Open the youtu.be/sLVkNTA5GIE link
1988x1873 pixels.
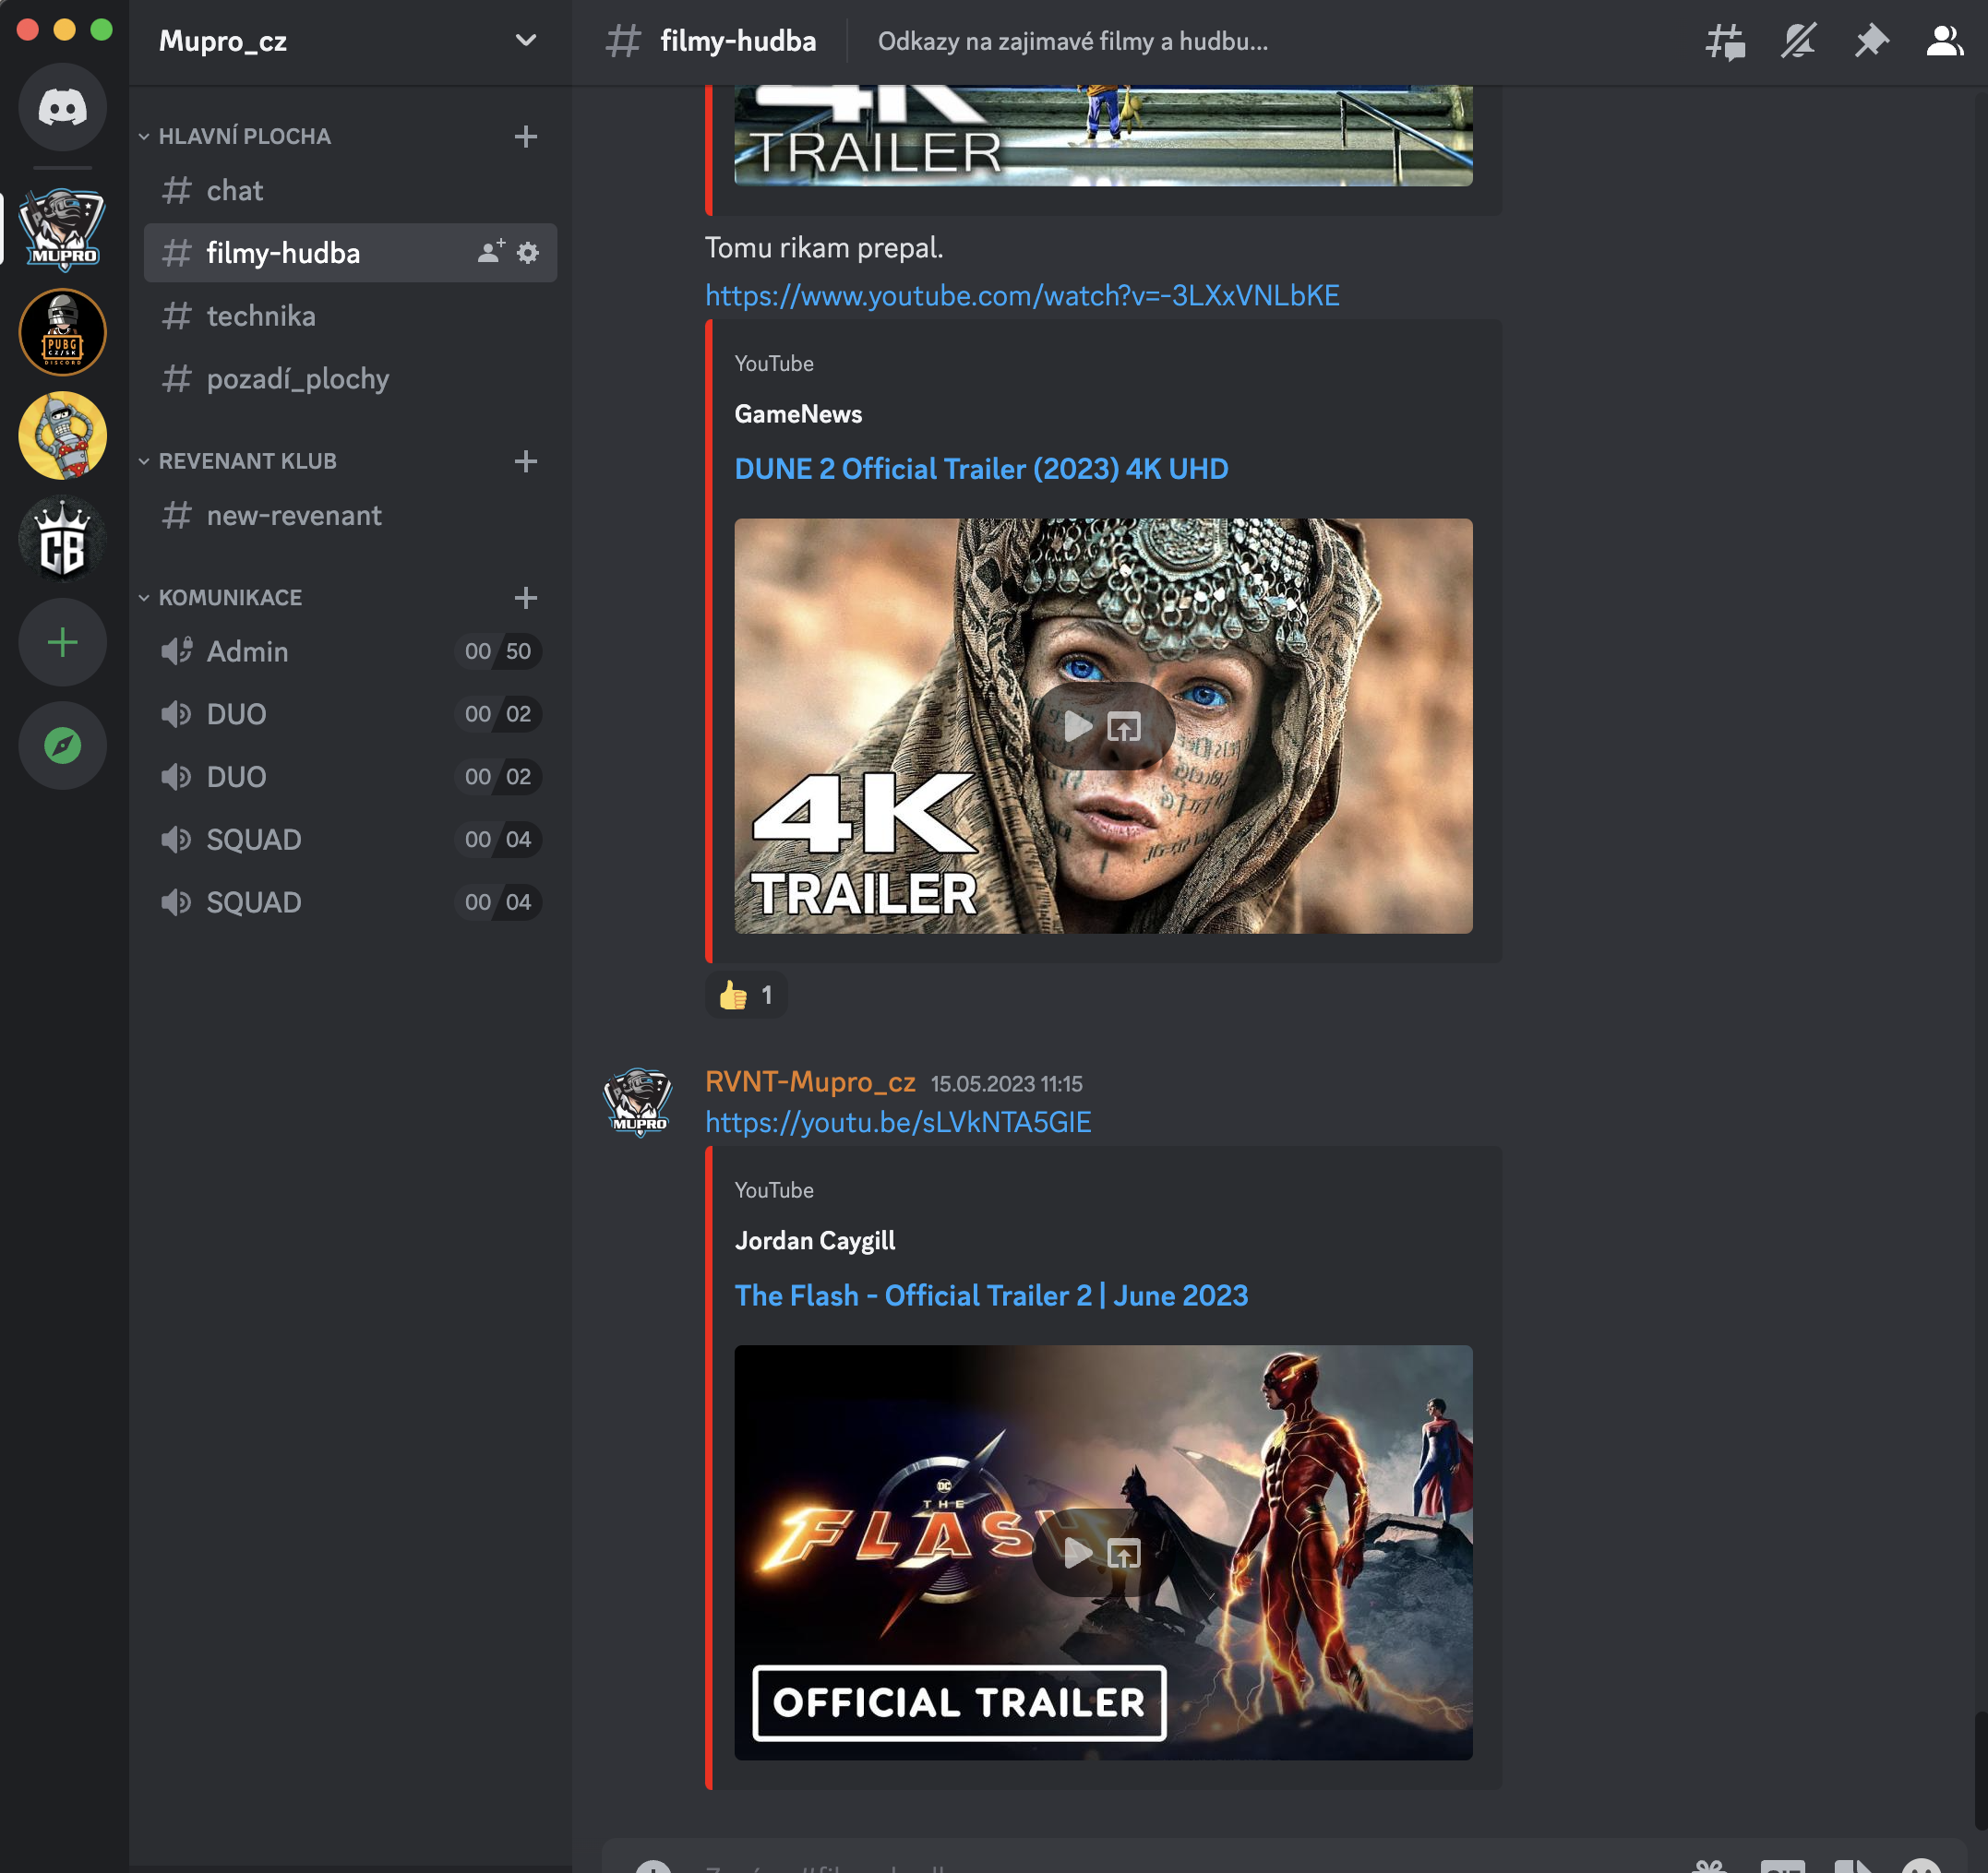click(x=898, y=1122)
